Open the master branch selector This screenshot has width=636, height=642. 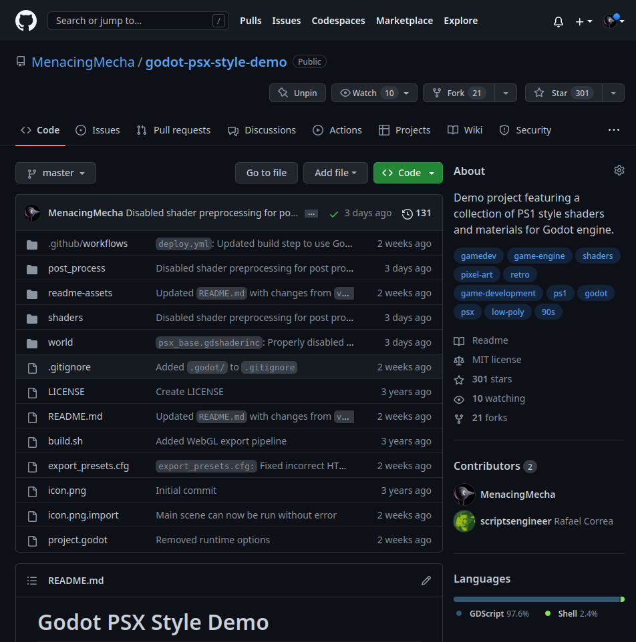pos(55,173)
